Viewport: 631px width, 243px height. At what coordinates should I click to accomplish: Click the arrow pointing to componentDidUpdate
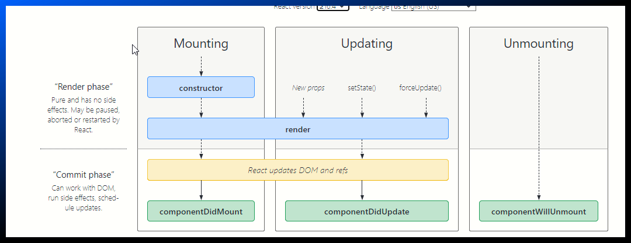[362, 191]
